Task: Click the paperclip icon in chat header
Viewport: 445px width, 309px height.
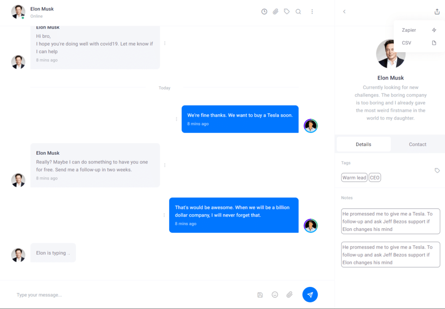Action: 276,12
